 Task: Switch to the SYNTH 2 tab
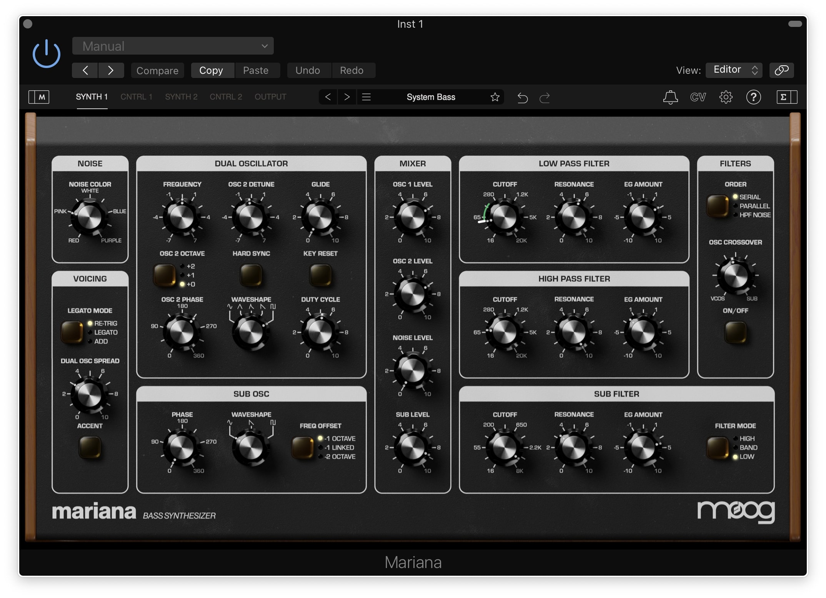[x=181, y=97]
